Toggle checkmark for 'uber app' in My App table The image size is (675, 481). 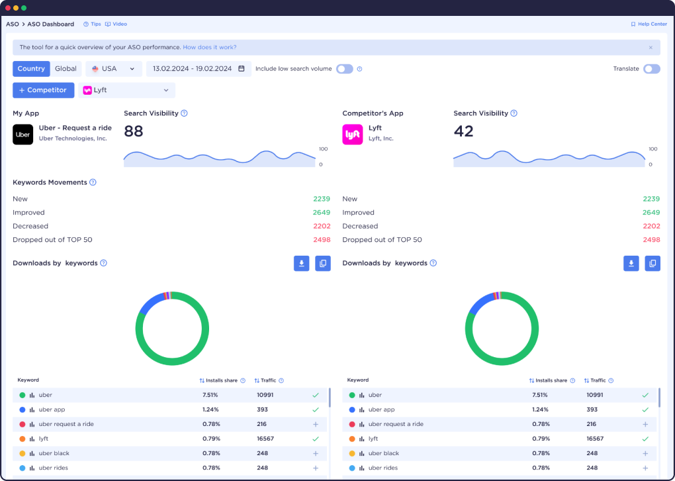click(316, 410)
